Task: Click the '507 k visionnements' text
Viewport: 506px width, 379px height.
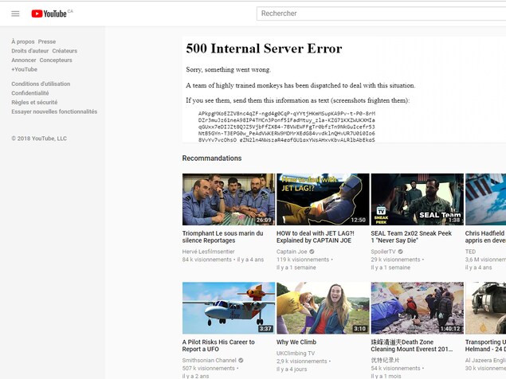Action: 209,369
